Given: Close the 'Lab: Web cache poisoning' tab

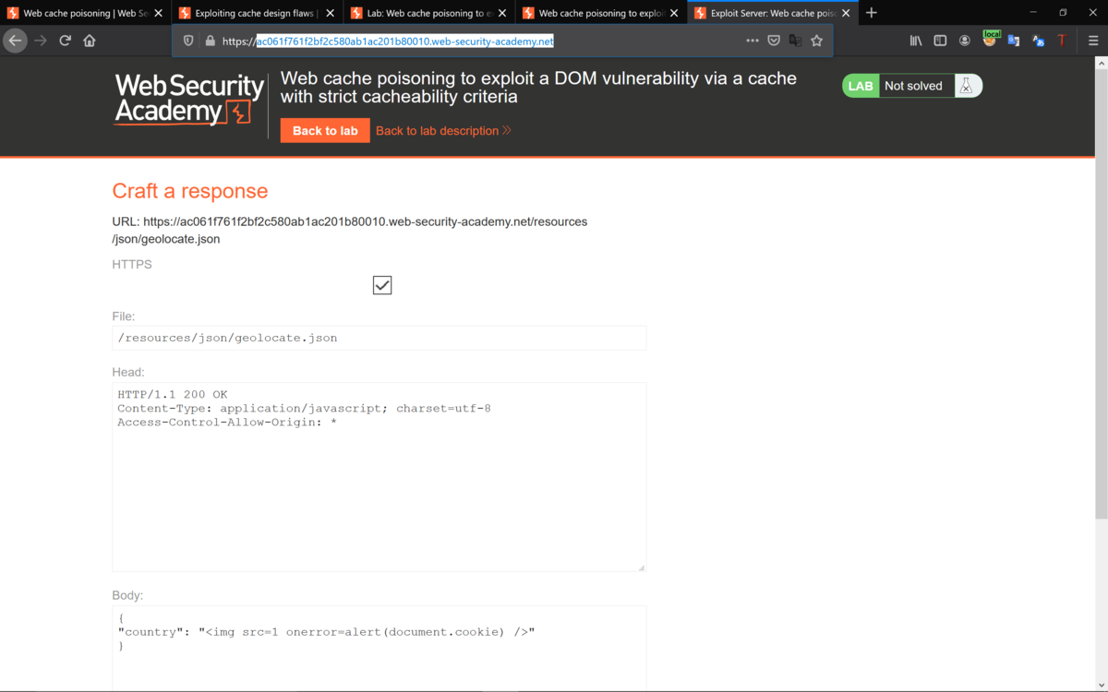Looking at the screenshot, I should [x=502, y=13].
